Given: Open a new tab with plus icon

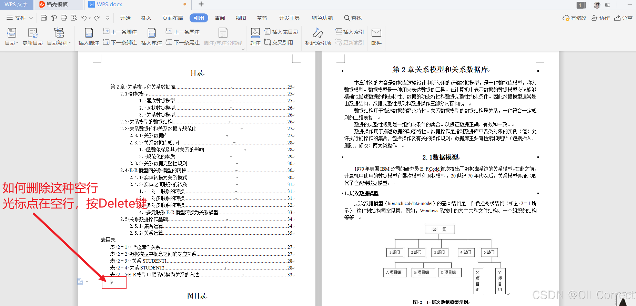Looking at the screenshot, I should pyautogui.click(x=201, y=4).
